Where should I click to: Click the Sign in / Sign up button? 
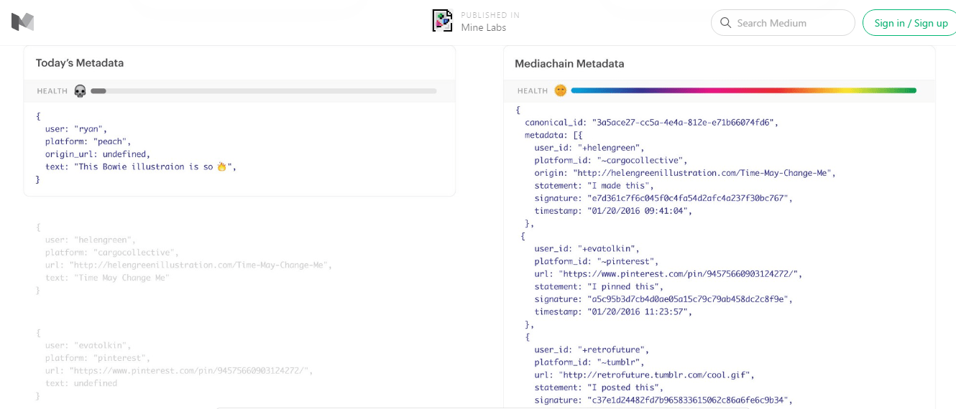tap(910, 23)
